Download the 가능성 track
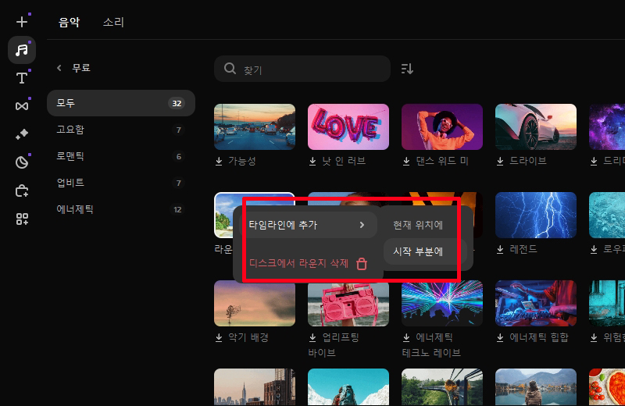This screenshot has height=406, width=625. tap(219, 161)
